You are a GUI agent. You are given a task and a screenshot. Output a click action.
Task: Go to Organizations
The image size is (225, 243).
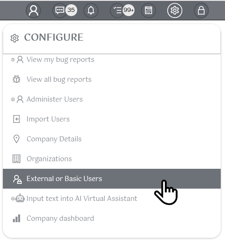coord(112,159)
